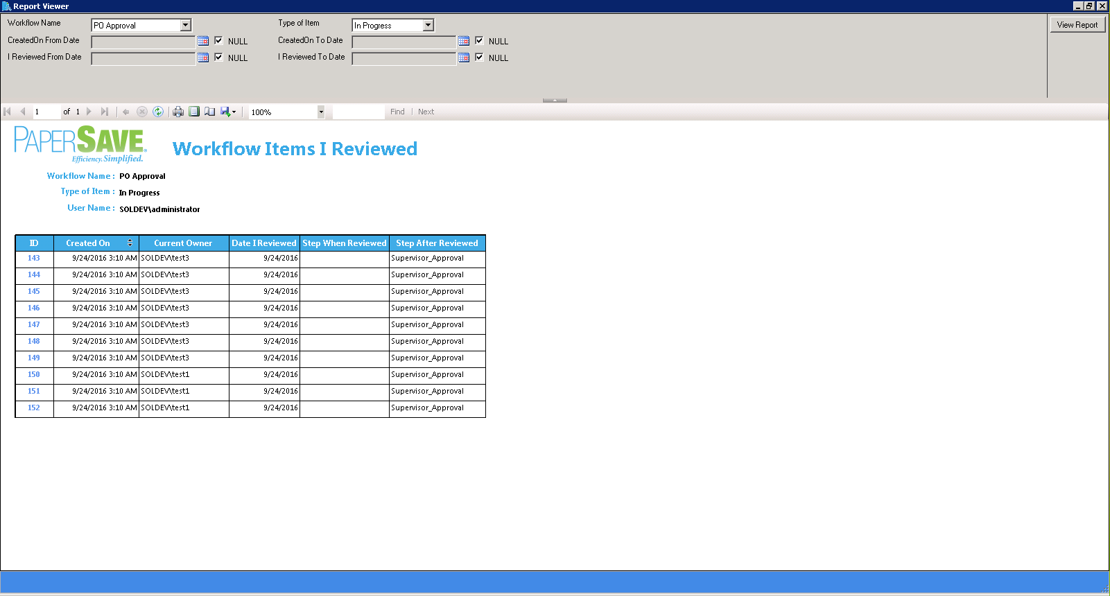Open calendar picker for I Reviewed To Date

[464, 58]
